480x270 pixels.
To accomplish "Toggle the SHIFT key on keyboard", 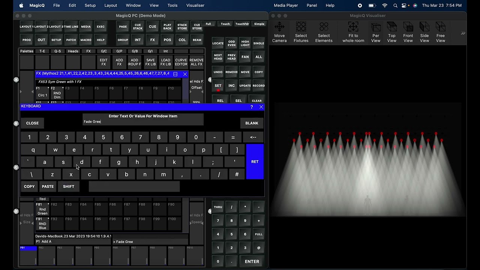I will coord(69,186).
